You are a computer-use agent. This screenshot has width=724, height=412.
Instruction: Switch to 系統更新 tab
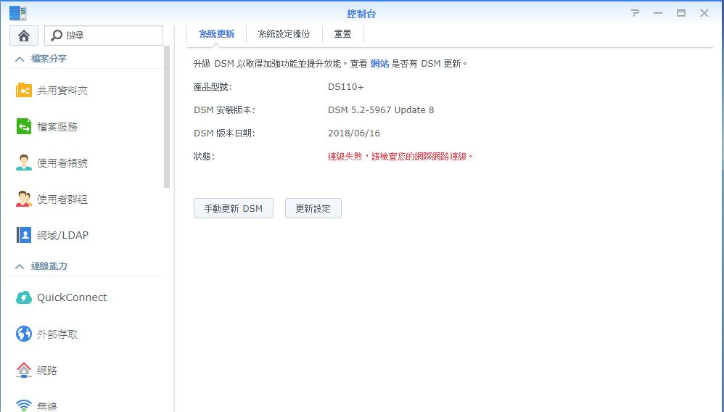217,34
